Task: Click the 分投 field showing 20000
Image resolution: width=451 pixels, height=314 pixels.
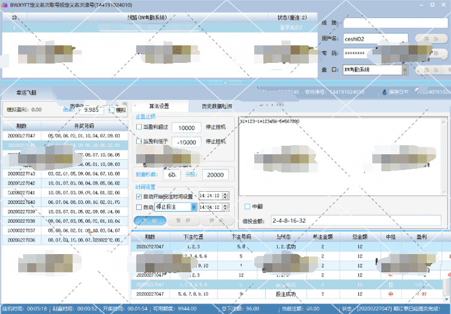Action: (216, 174)
